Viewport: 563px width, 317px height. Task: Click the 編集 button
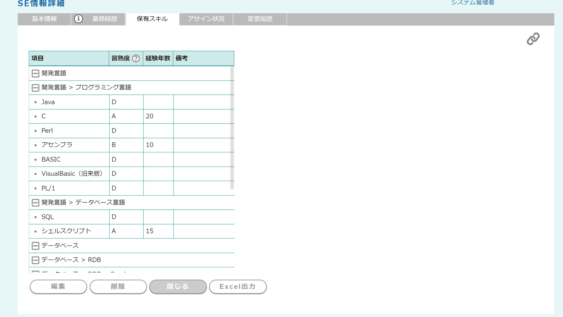58,286
